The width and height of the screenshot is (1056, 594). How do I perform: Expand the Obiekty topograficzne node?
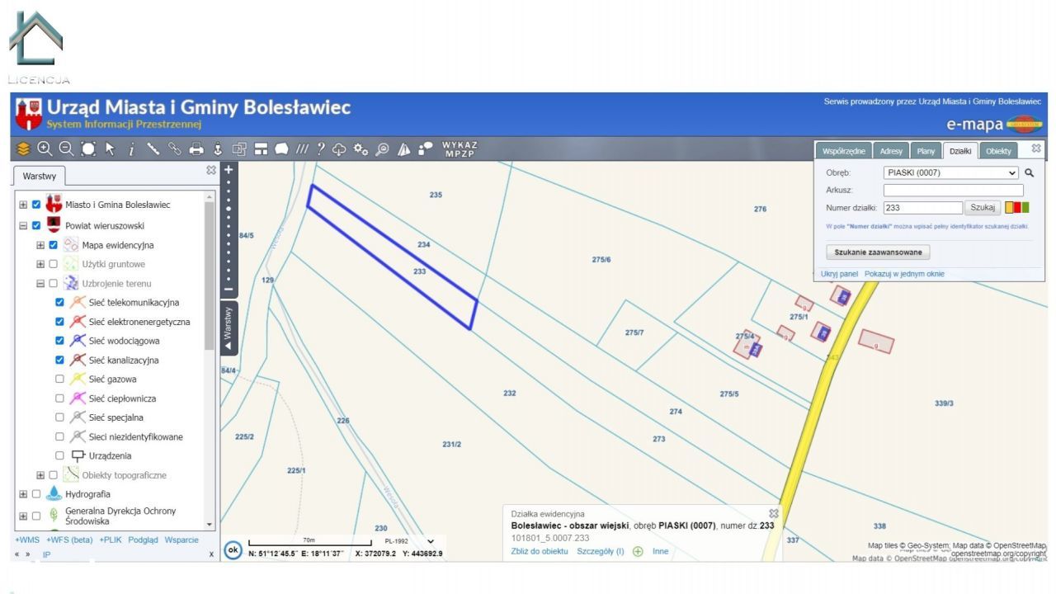pyautogui.click(x=40, y=475)
